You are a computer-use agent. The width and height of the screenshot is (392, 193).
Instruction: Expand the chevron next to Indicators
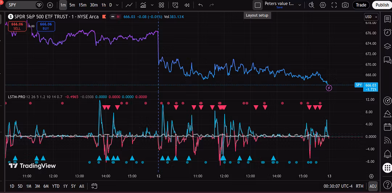coord(152,5)
